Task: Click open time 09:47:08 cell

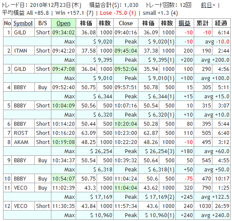Action: click(64, 69)
